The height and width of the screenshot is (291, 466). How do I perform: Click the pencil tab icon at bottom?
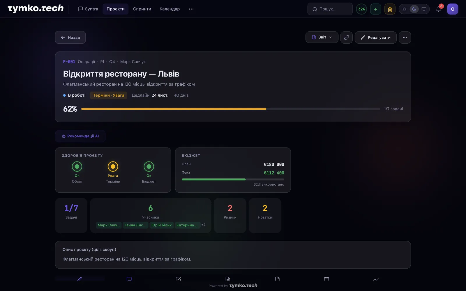pyautogui.click(x=80, y=279)
